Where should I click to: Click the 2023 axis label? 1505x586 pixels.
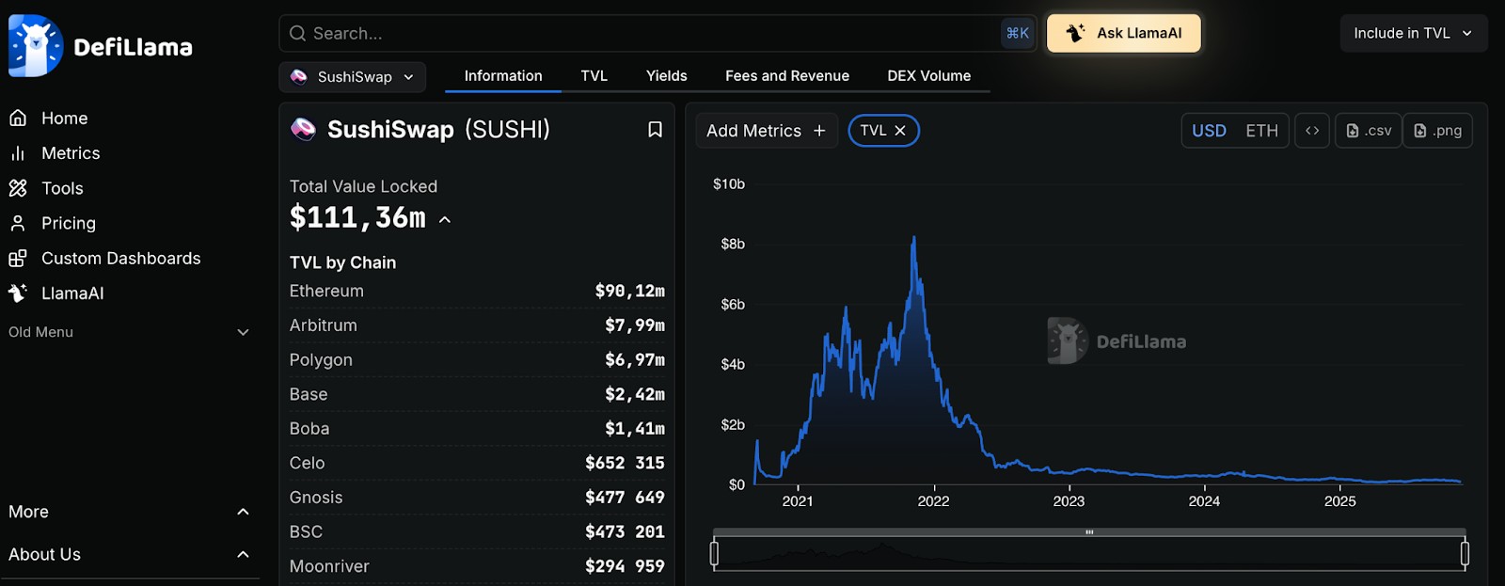tap(1069, 501)
